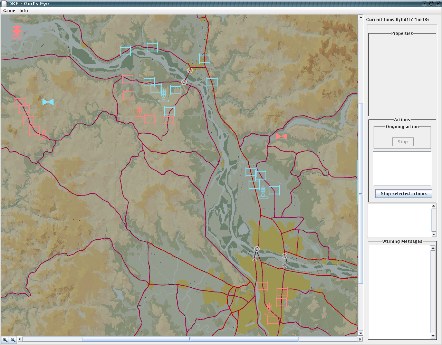Select the red CC command unit icon
This screenshot has width=442, height=345.
[x=17, y=32]
